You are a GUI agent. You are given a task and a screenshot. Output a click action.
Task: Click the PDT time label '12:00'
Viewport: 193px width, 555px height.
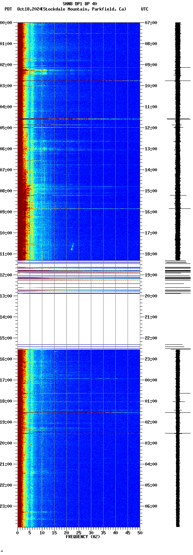point(7,275)
